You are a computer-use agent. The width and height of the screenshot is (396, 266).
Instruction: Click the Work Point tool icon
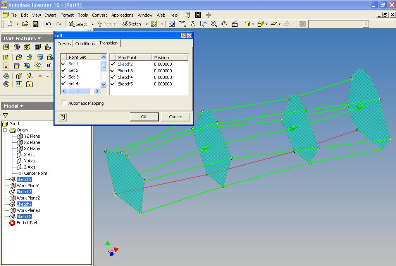40,76
